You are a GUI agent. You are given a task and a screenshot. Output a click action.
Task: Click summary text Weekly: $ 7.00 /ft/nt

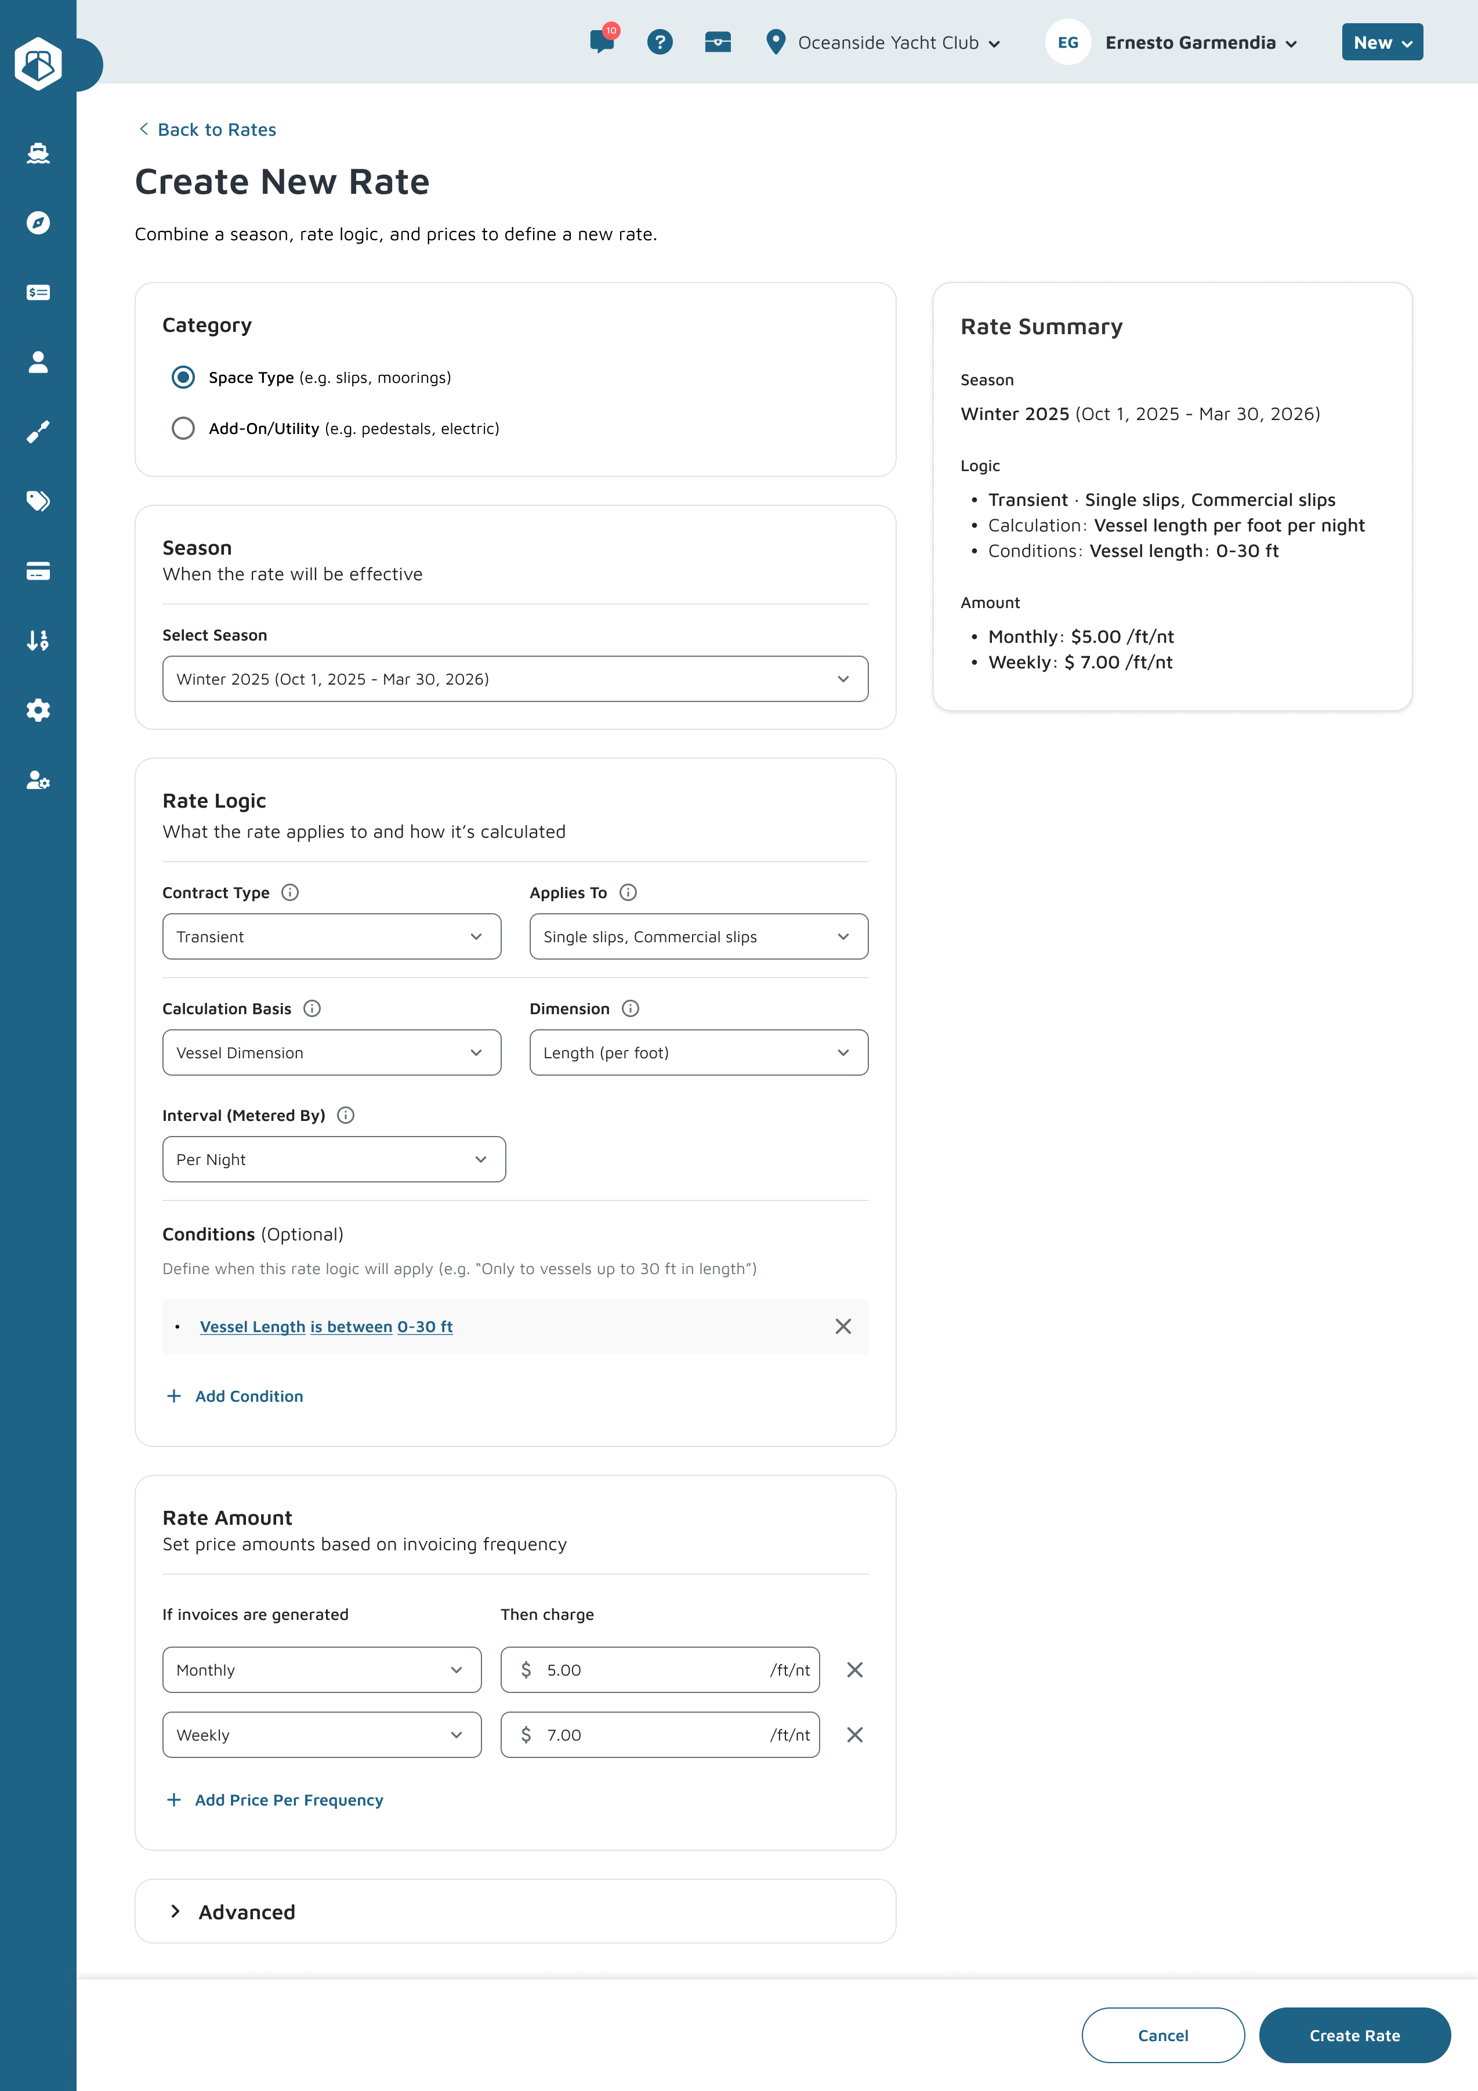click(x=1080, y=662)
